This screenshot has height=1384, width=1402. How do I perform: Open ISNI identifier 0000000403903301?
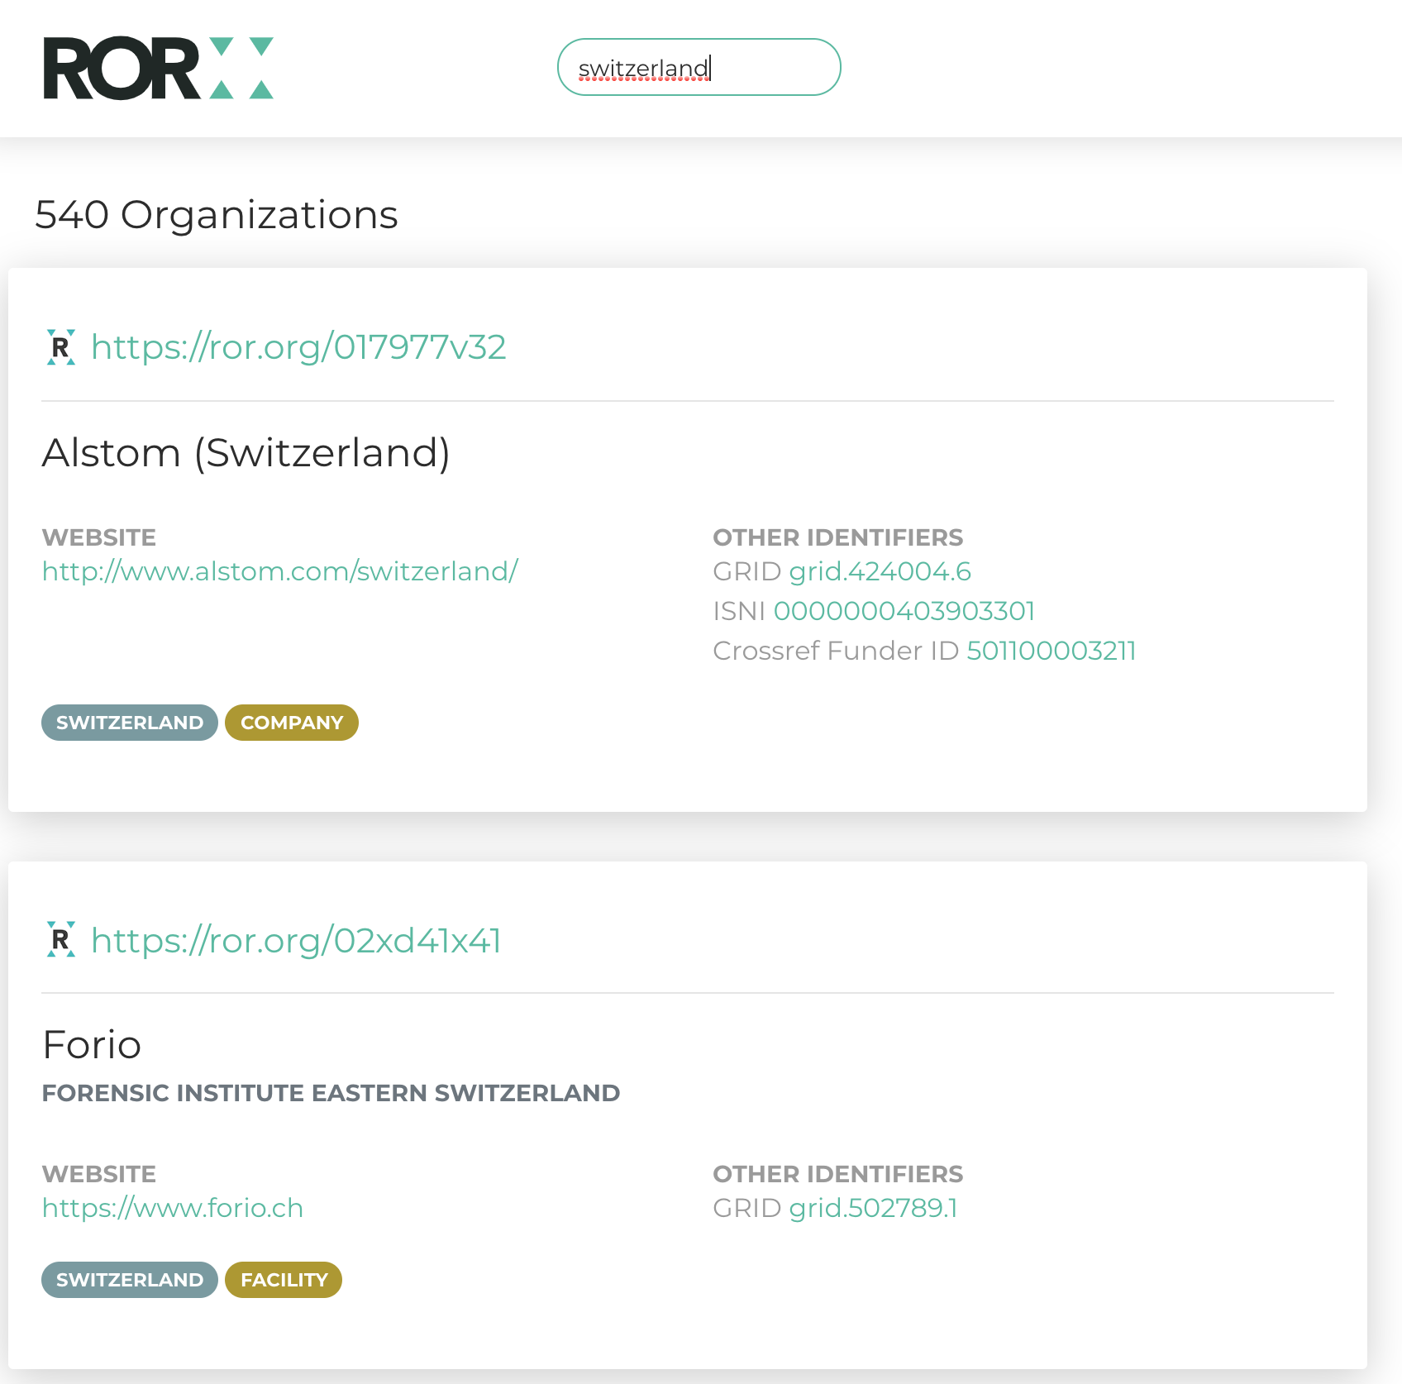(904, 611)
